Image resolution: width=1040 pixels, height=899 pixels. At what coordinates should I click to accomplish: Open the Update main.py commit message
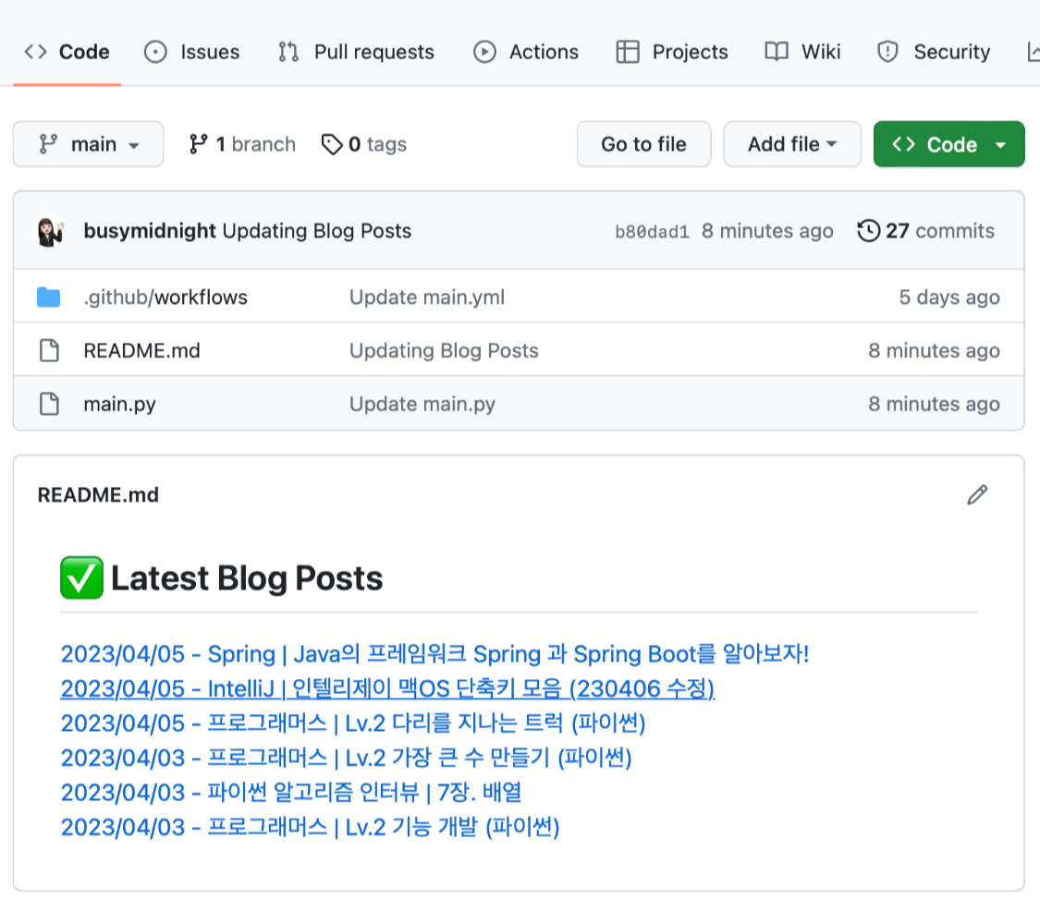pyautogui.click(x=422, y=404)
